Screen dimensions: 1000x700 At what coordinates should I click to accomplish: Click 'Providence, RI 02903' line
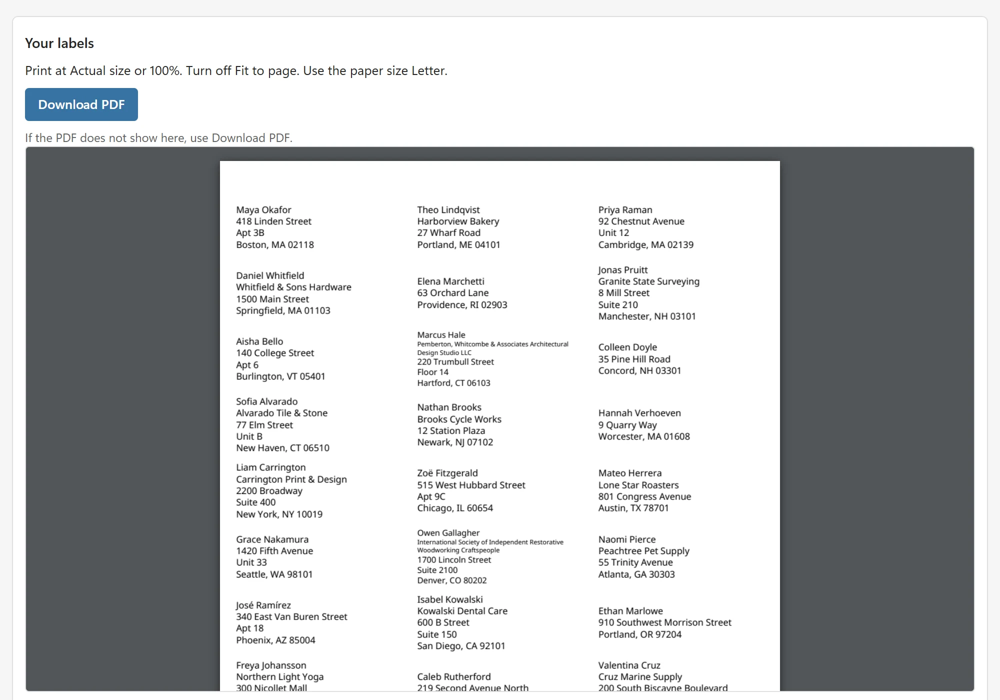coord(462,305)
